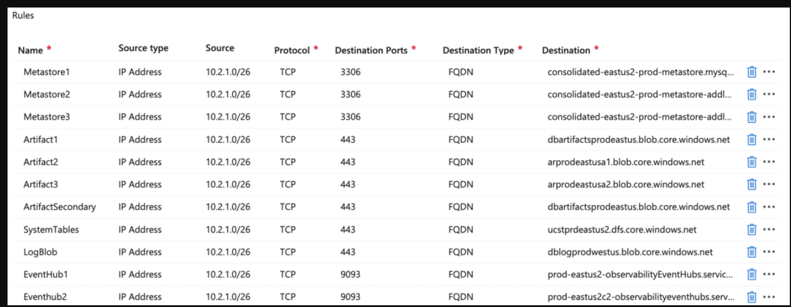Open ellipsis menu for EventHub1 rule

pos(769,275)
